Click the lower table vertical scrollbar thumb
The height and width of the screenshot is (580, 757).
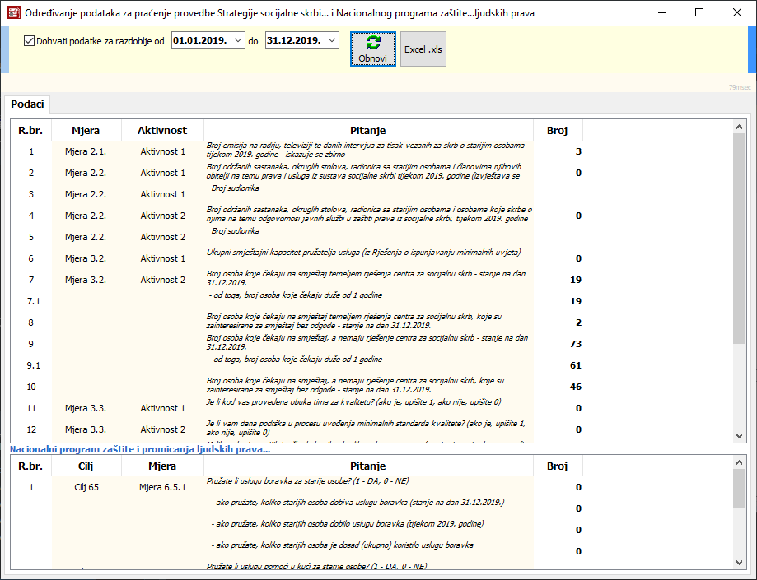[x=739, y=490]
